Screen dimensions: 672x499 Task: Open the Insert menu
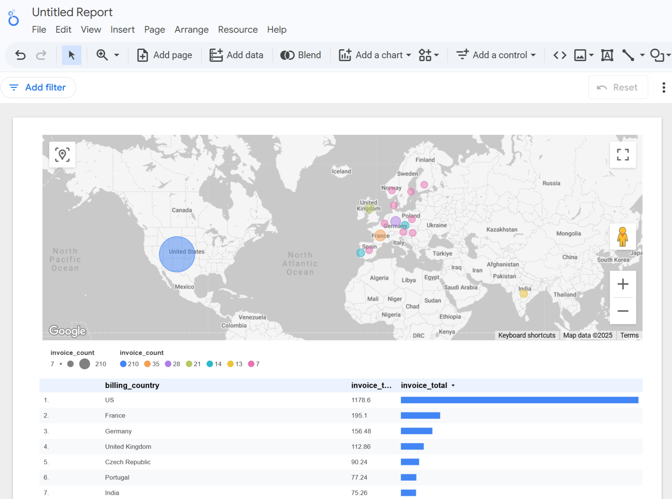coord(122,30)
